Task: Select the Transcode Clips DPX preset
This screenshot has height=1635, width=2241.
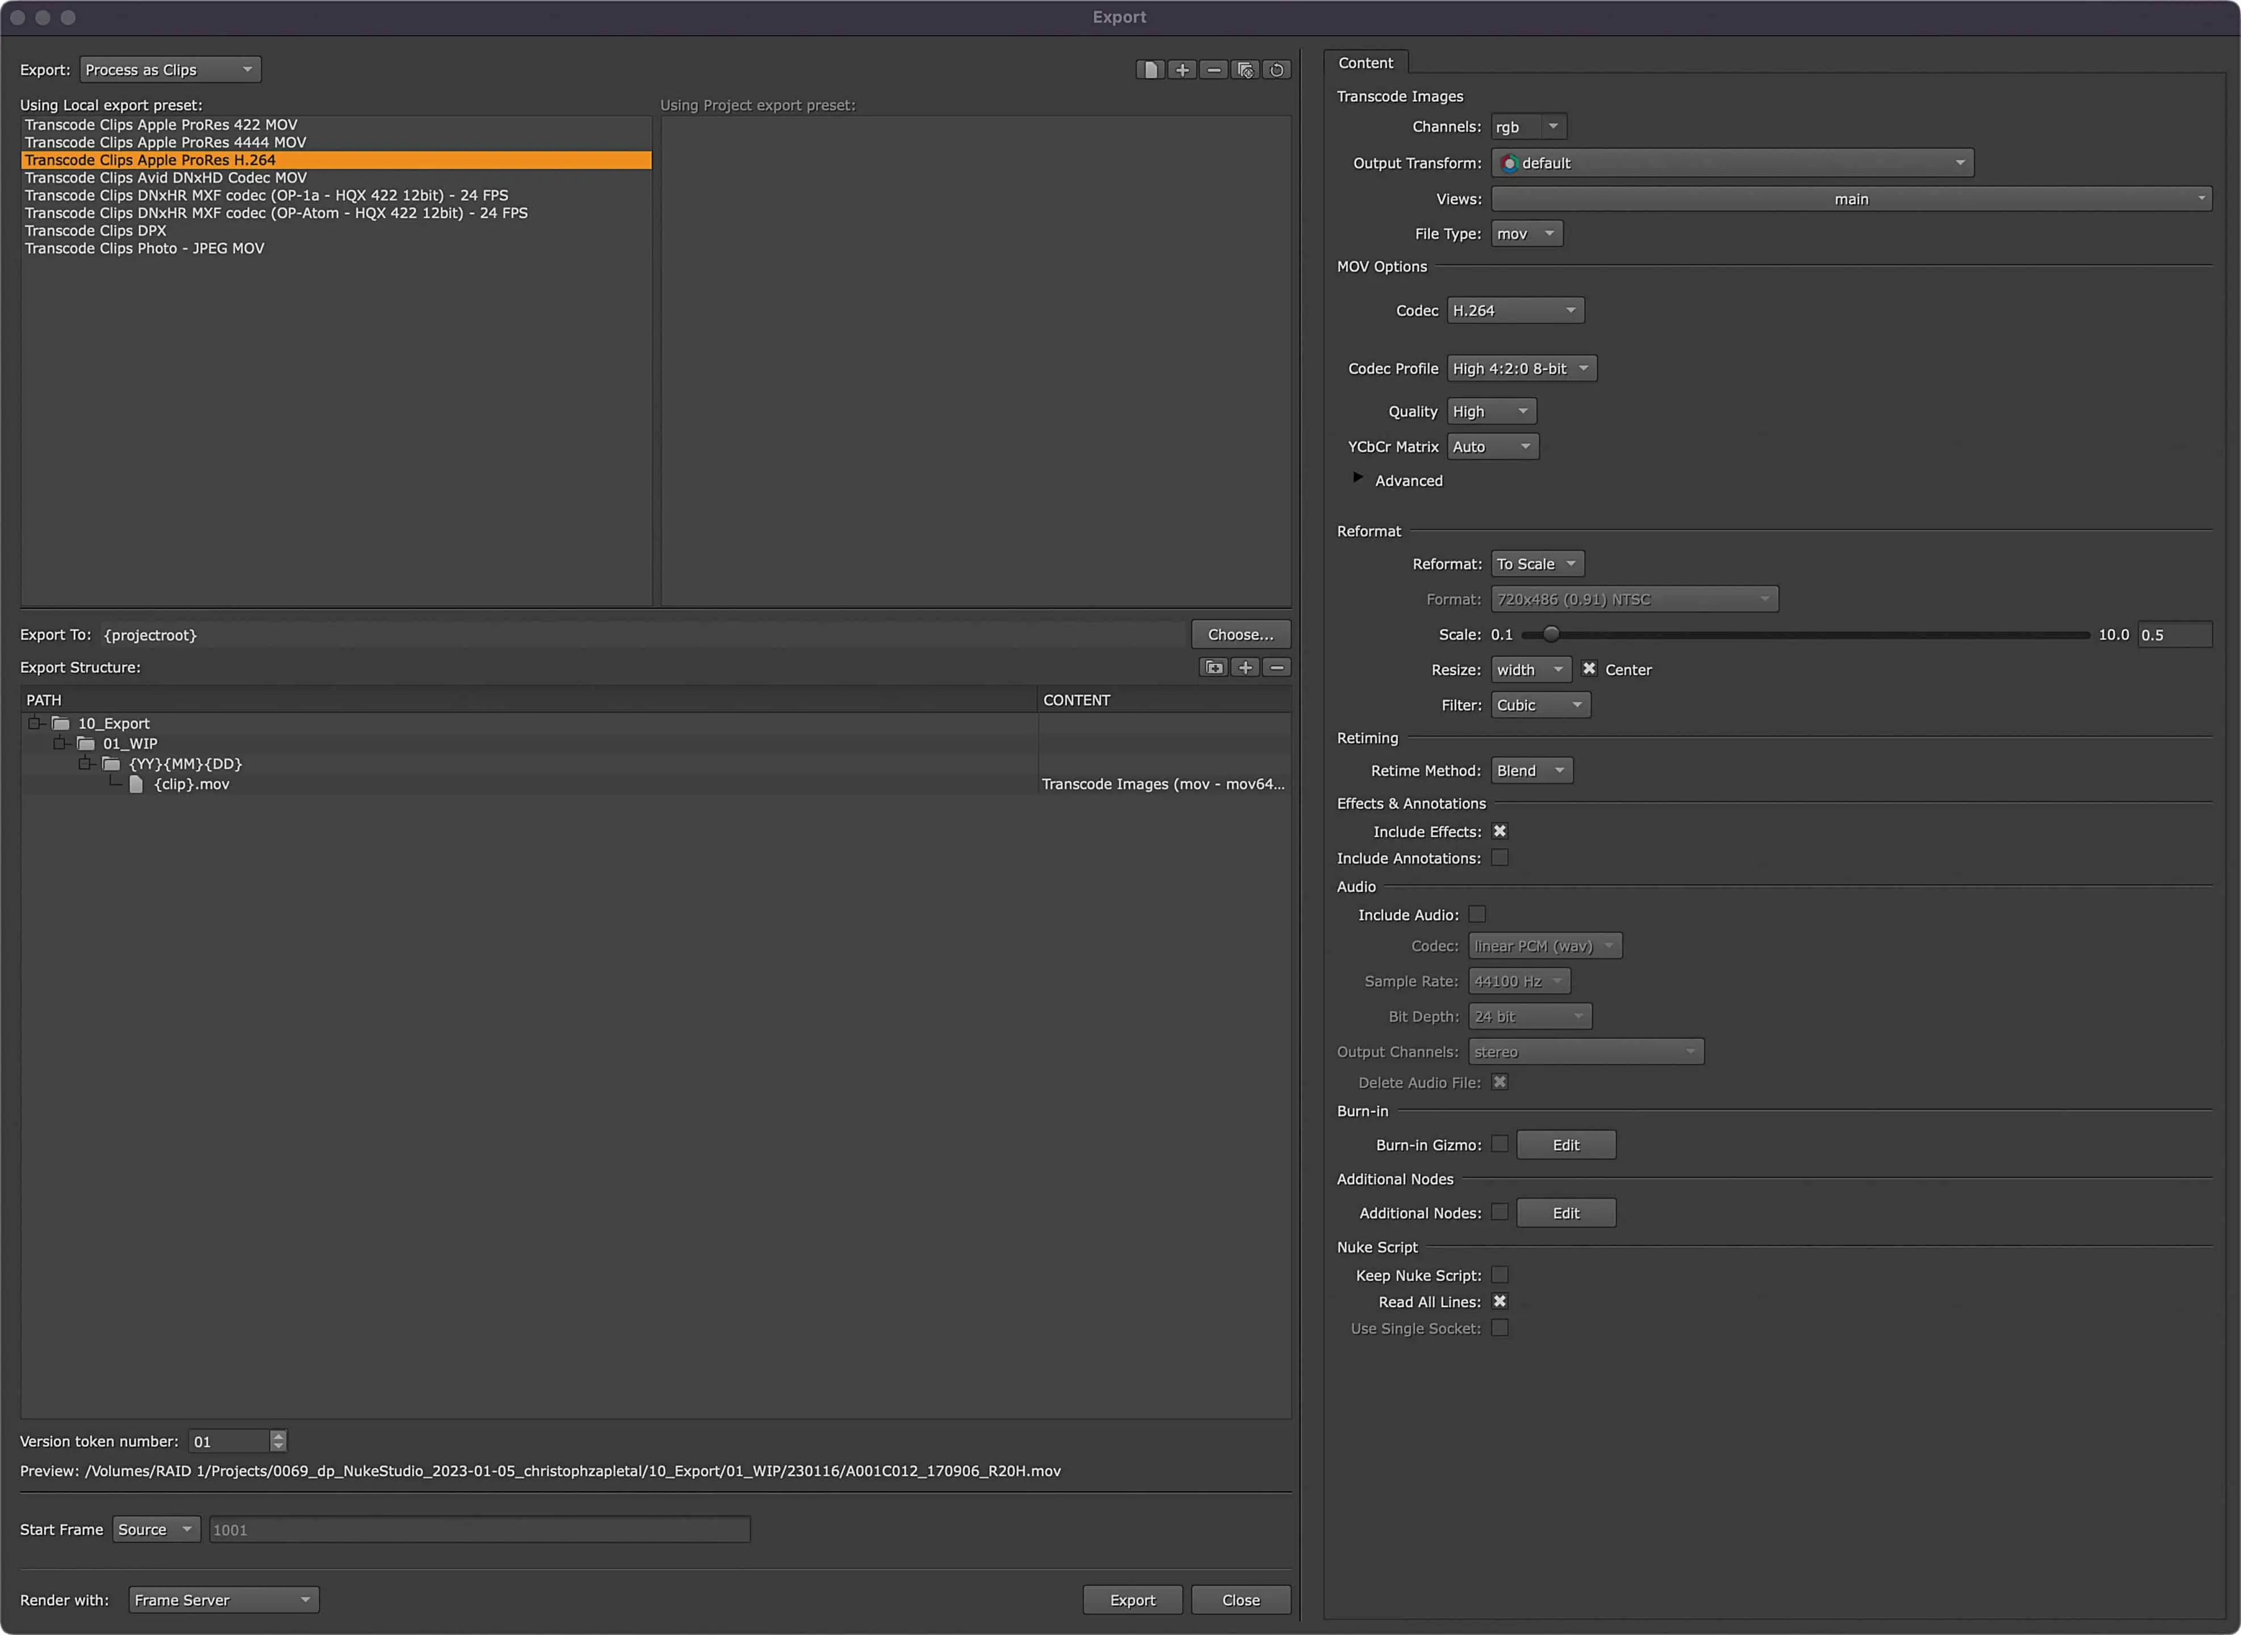Action: [x=96, y=230]
